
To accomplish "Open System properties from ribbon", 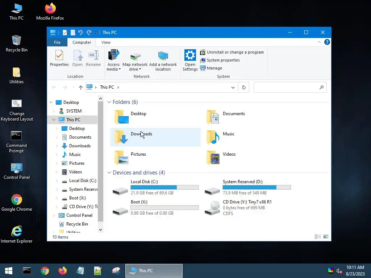I will 220,60.
